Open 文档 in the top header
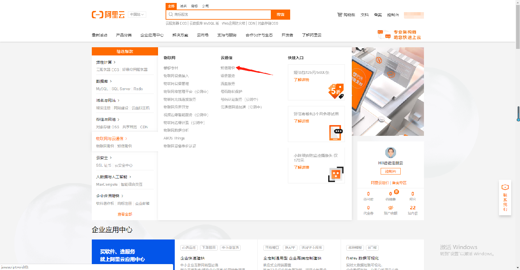Screen dimensions: 520x270 (x=365, y=15)
